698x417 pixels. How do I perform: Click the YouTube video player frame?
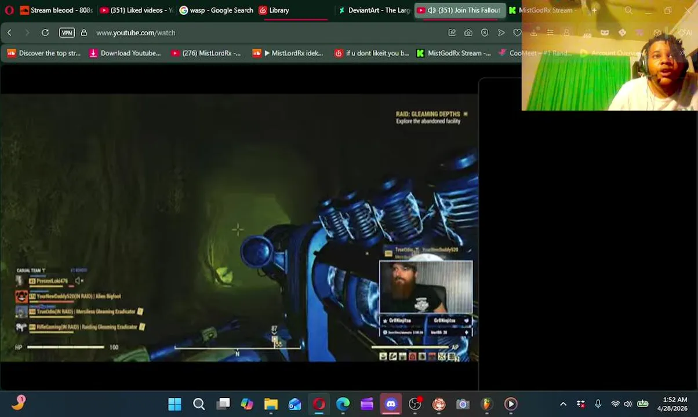tap(239, 228)
